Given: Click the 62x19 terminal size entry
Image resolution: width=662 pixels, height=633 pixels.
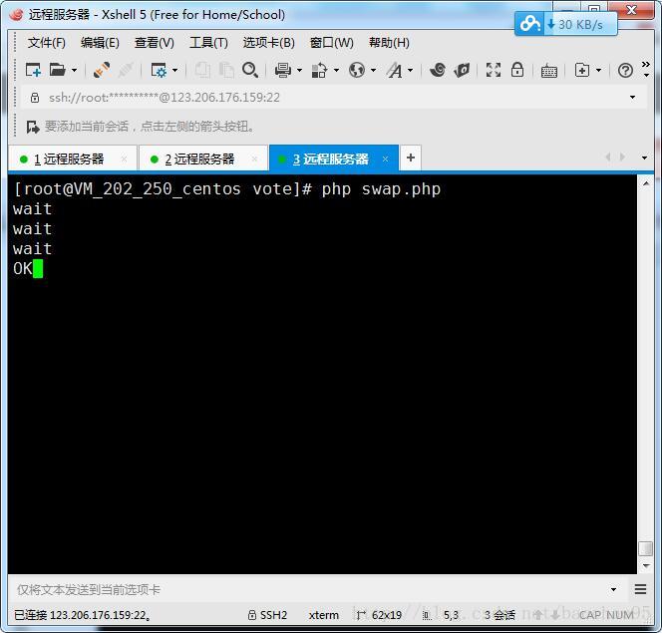Looking at the screenshot, I should tap(379, 615).
